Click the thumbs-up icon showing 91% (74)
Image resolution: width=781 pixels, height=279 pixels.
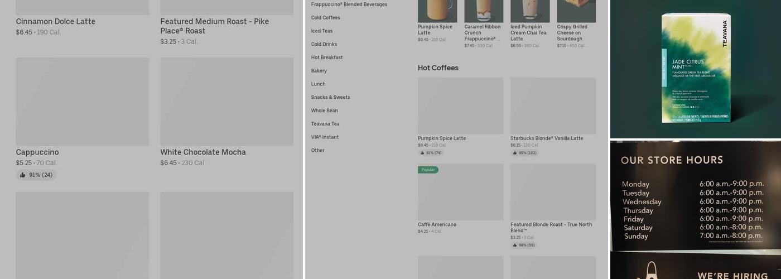pos(422,153)
